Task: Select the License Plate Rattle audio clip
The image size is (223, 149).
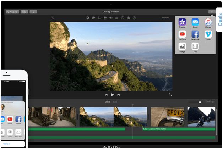Action: (x=179, y=129)
